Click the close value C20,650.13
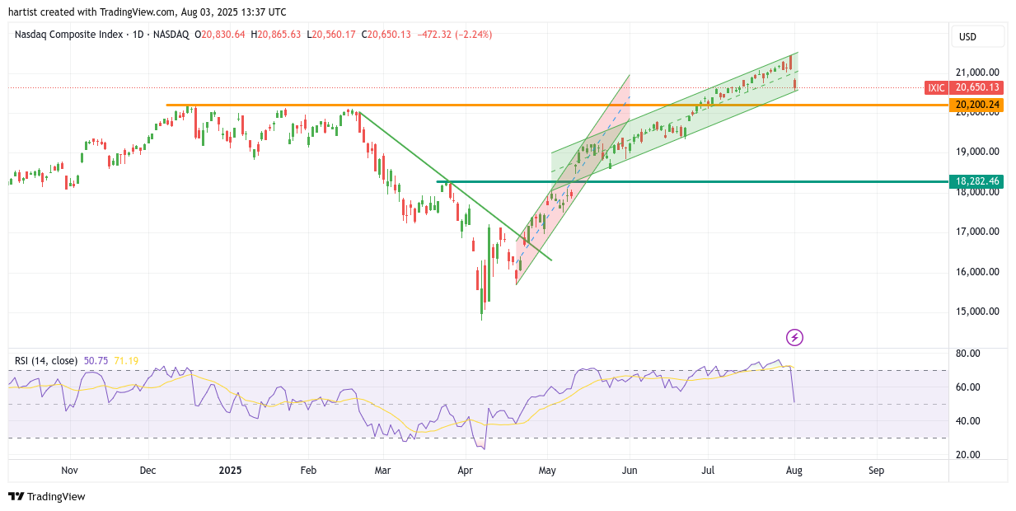The image size is (1016, 511). tap(386, 35)
